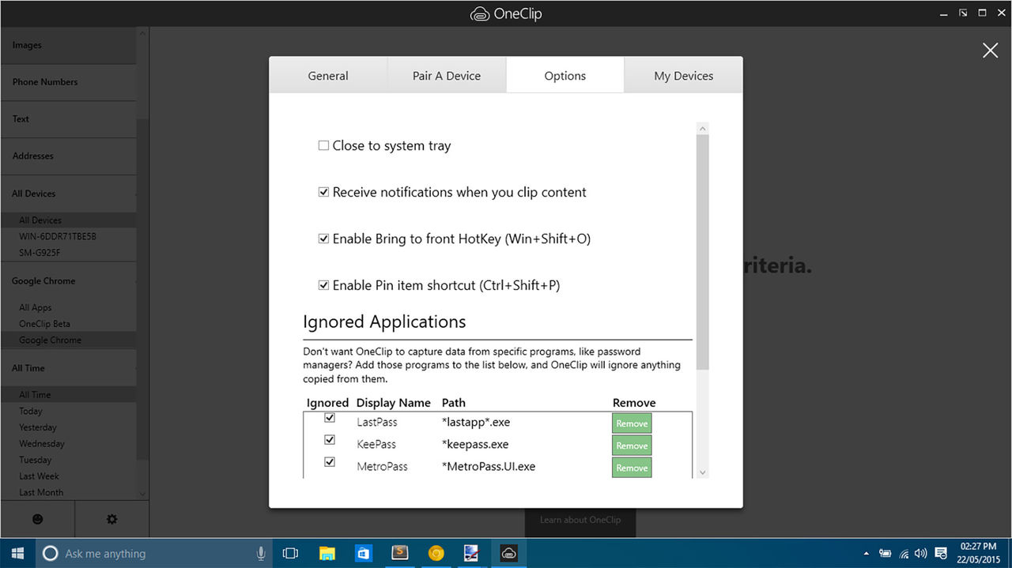Click the options panel scroll-down arrow
Viewport: 1012px width, 568px height.
coord(703,472)
